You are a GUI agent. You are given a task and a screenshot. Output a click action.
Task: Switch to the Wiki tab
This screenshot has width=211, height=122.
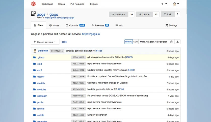[x=119, y=25]
